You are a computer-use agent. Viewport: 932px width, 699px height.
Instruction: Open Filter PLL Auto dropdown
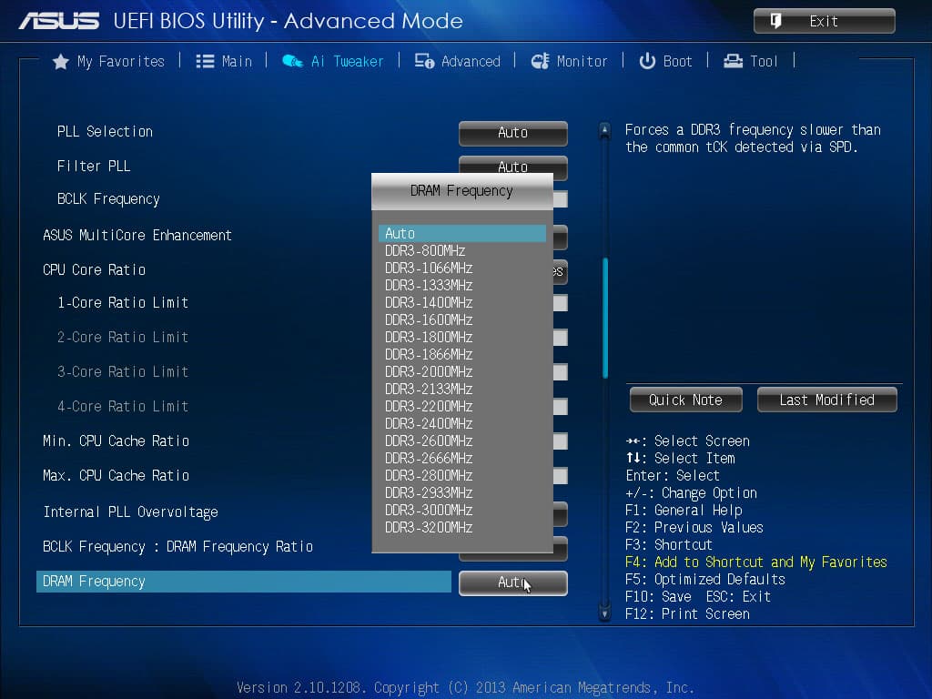tap(513, 165)
